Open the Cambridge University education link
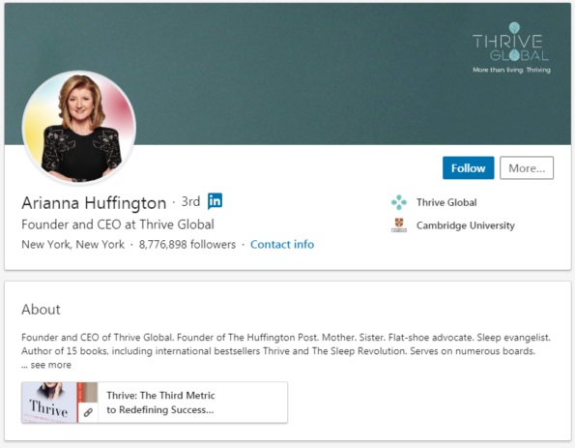 466,225
